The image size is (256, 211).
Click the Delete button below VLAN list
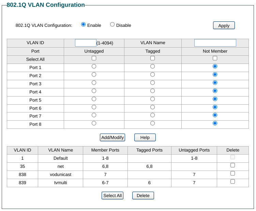[143, 195]
